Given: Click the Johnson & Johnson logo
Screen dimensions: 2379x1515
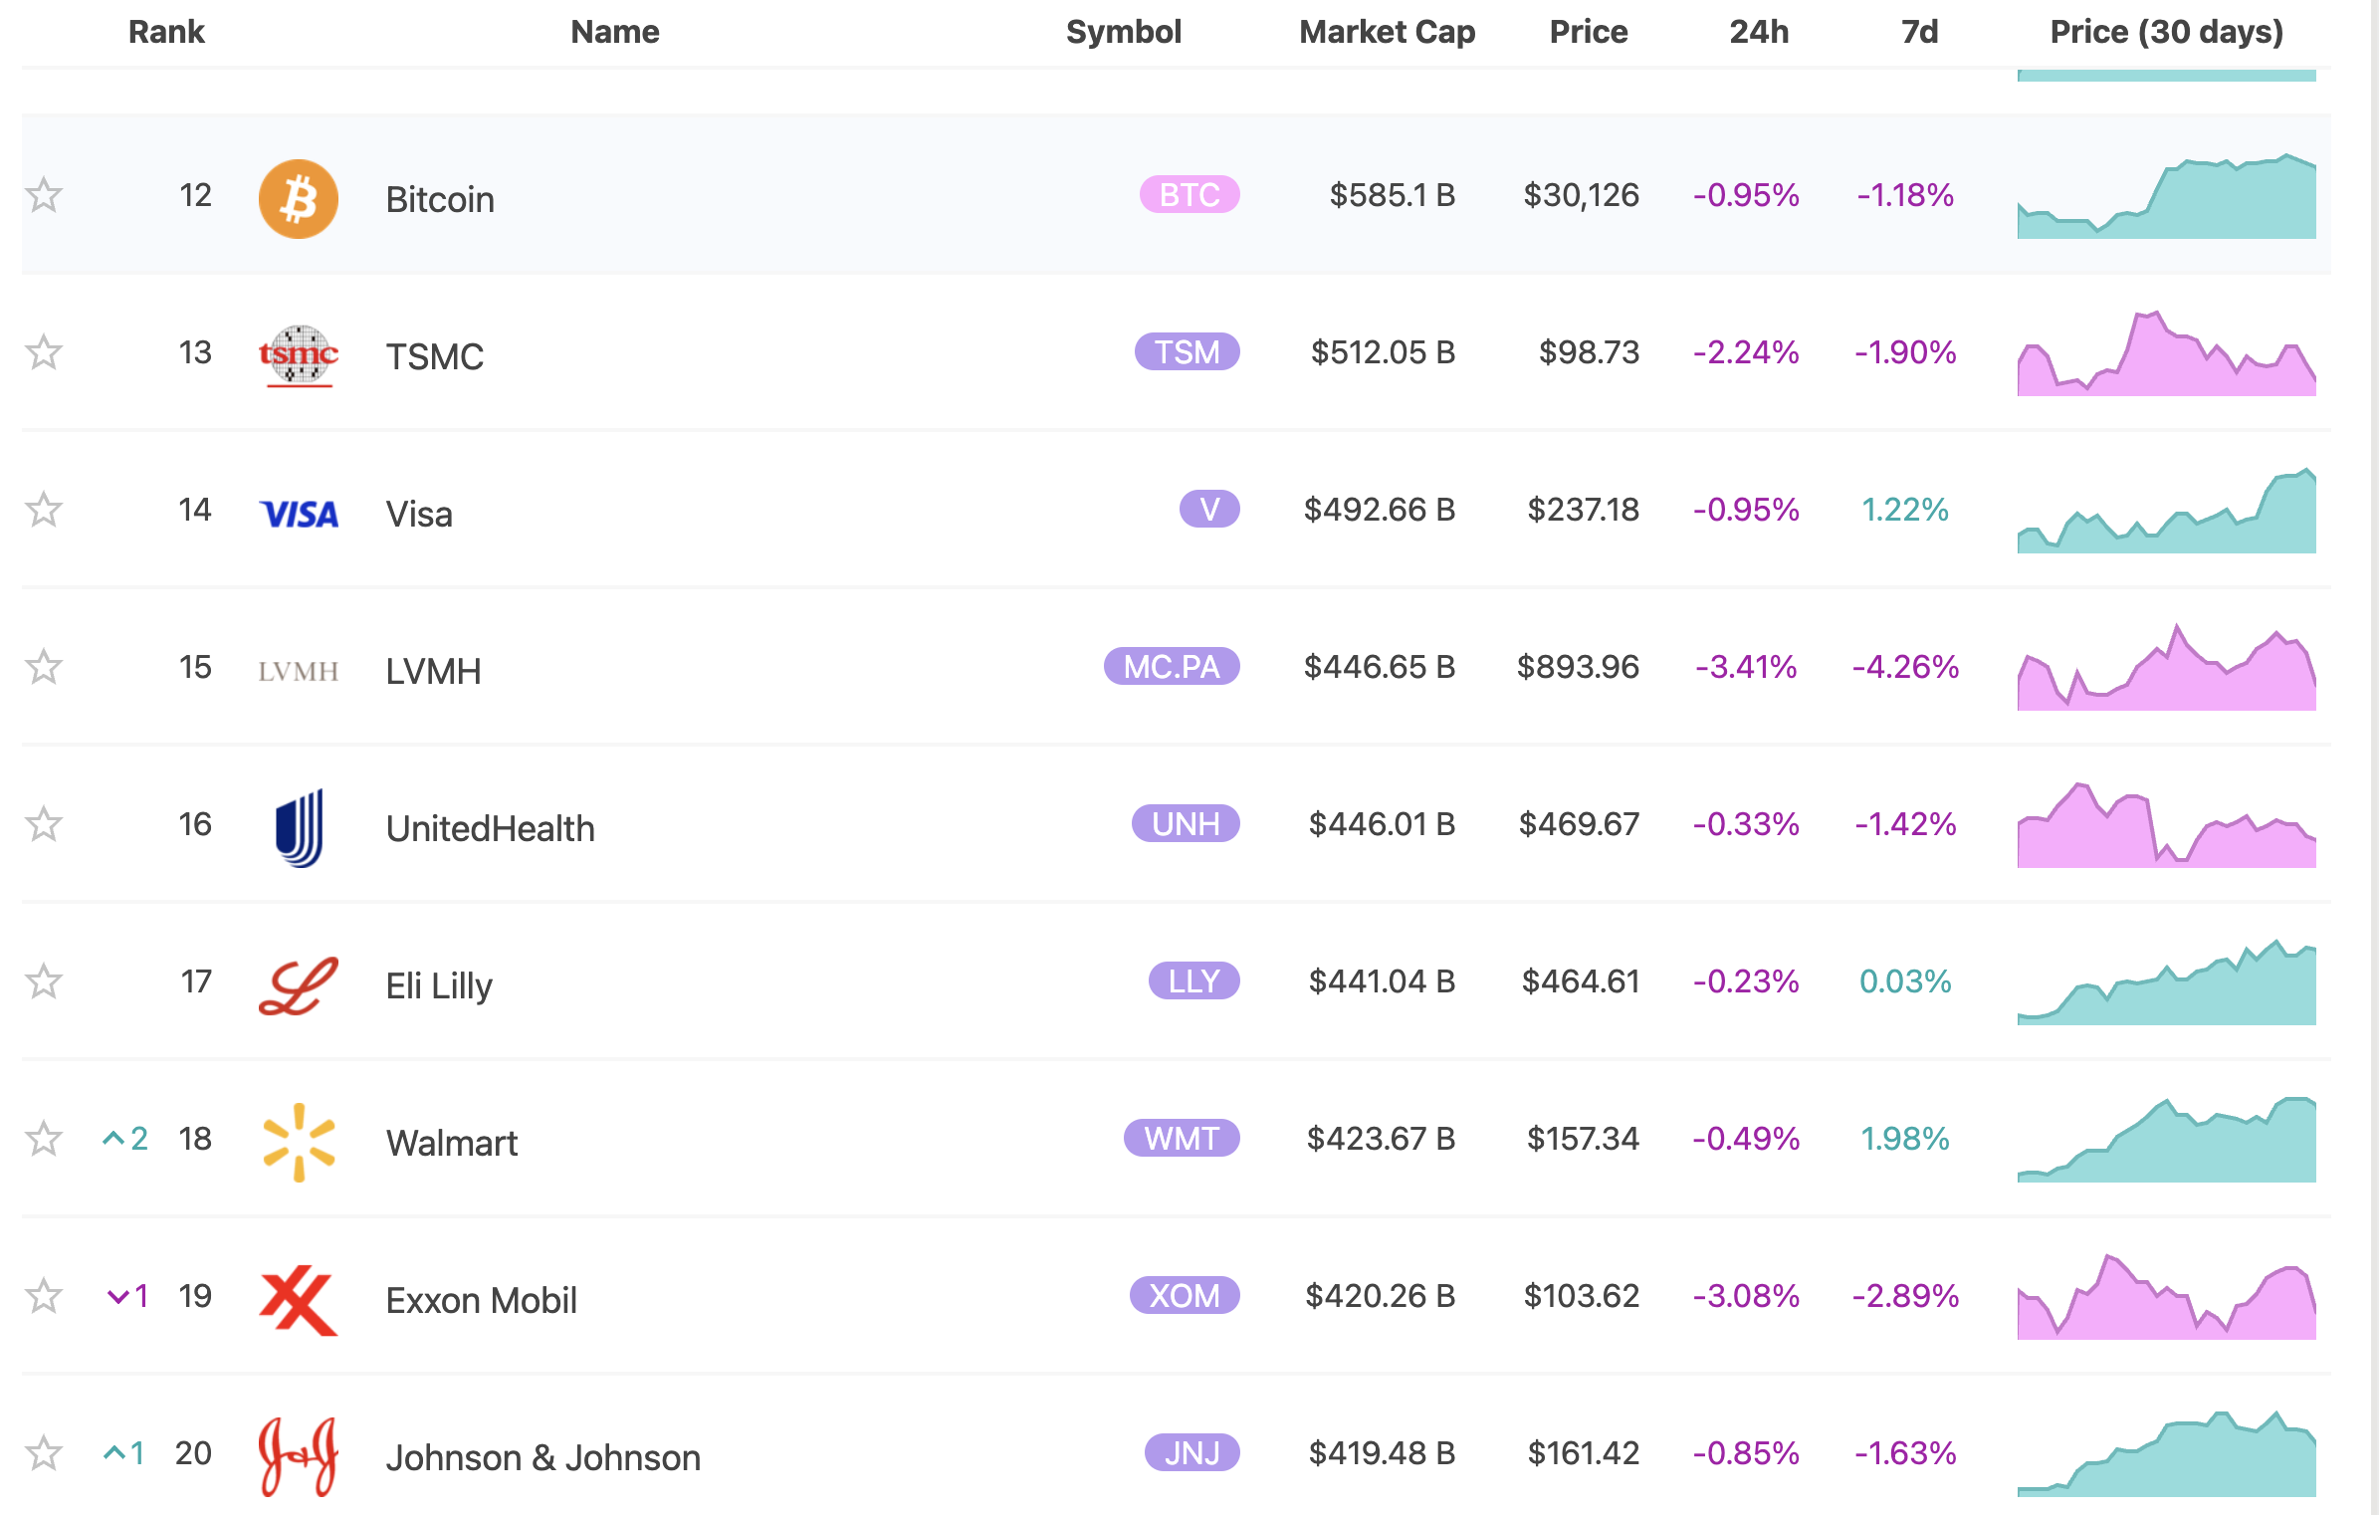Looking at the screenshot, I should tap(298, 1456).
